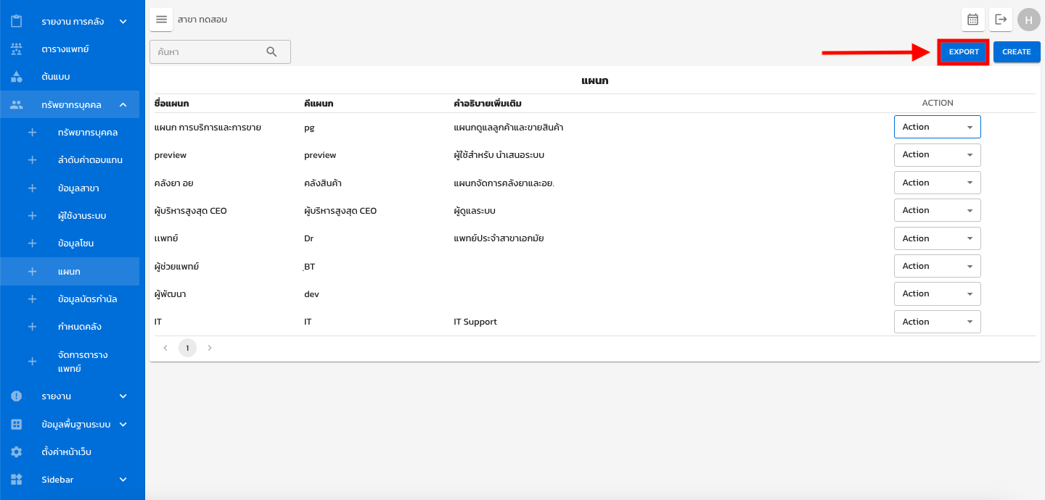Select page 1 in pagination
The height and width of the screenshot is (500, 1045).
pos(187,348)
